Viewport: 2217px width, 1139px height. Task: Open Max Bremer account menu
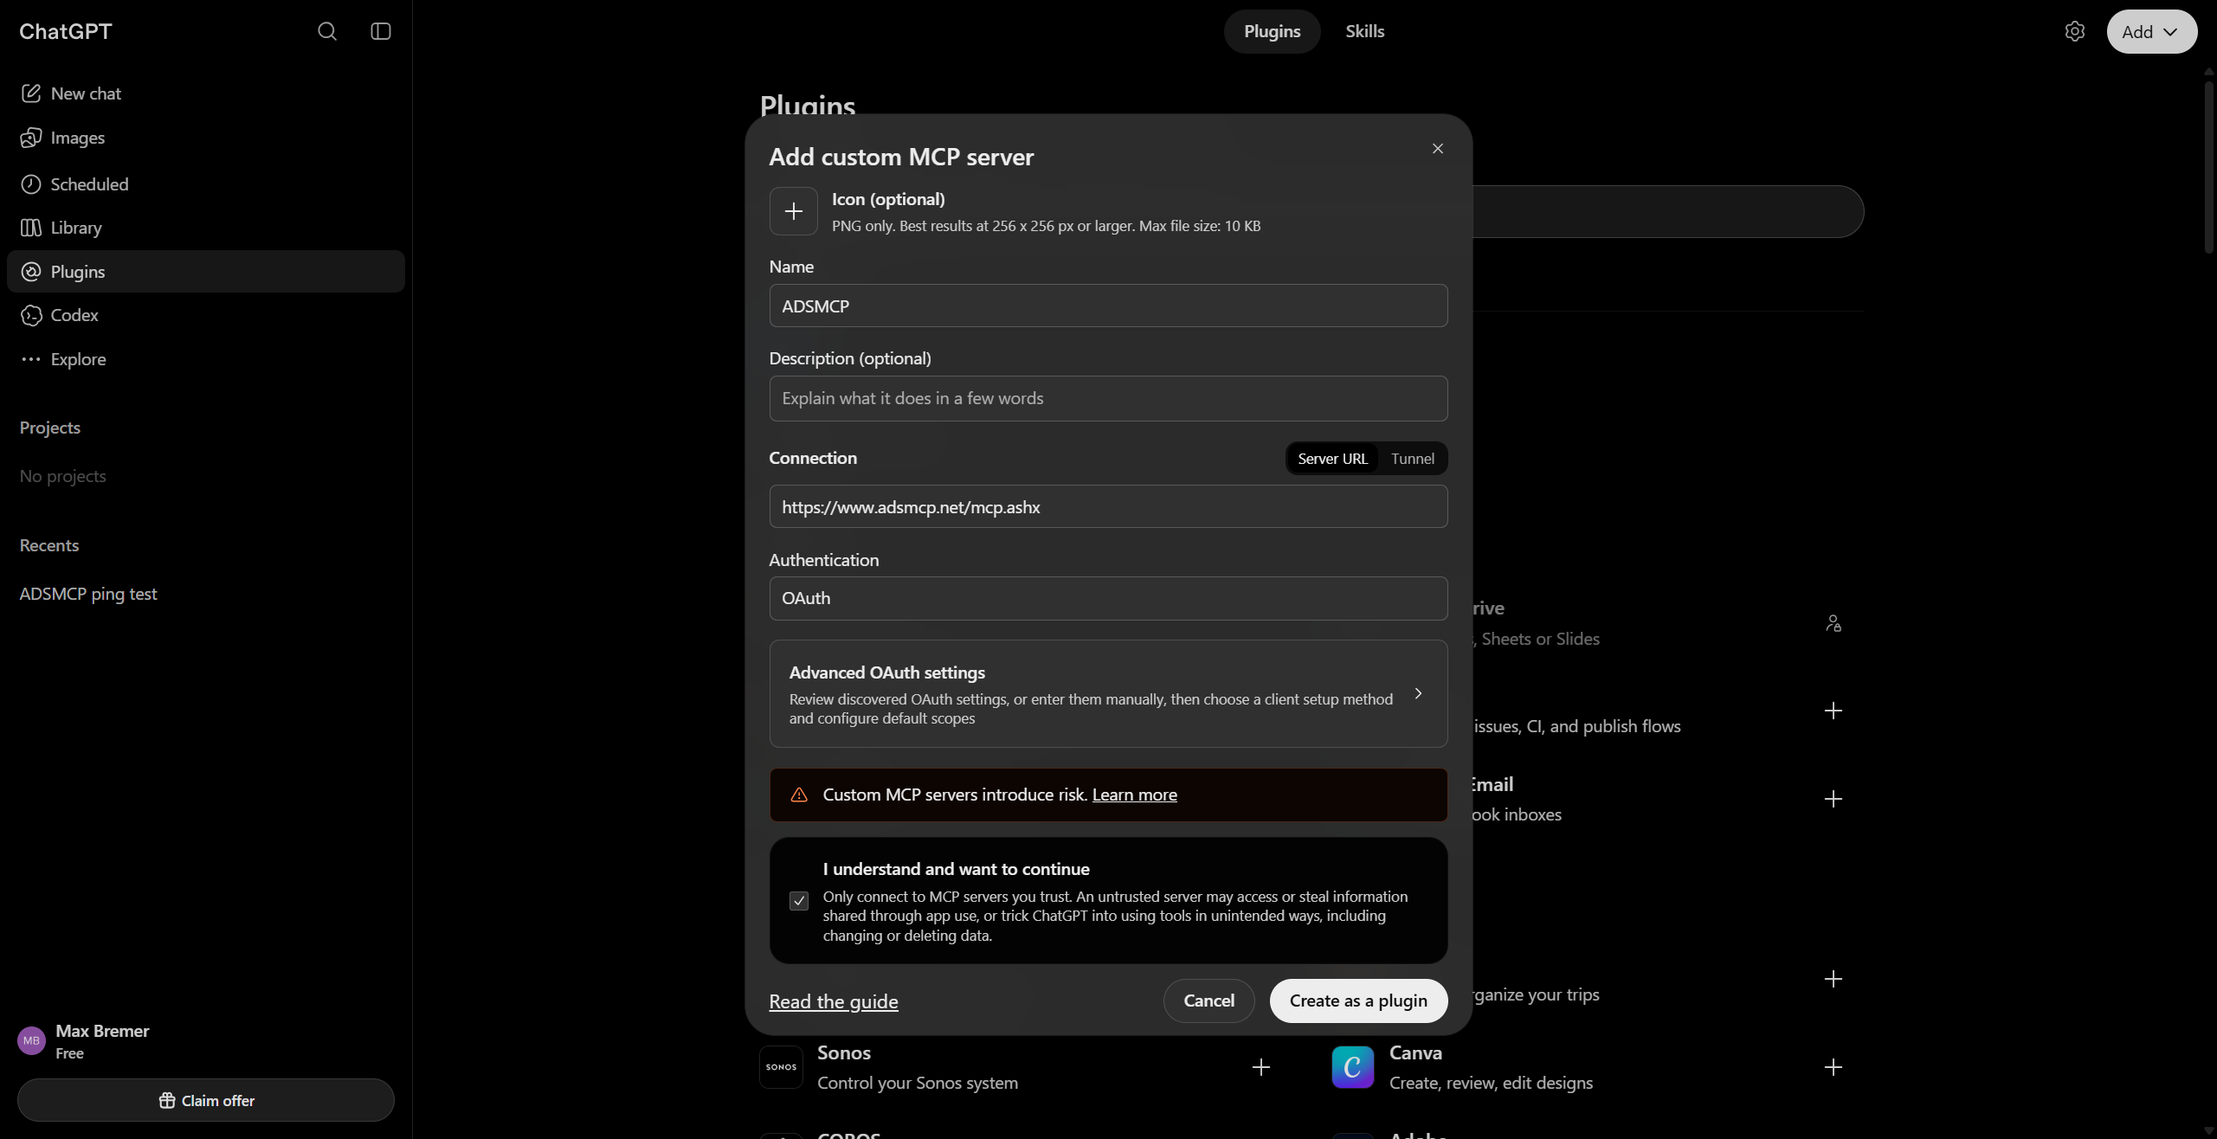click(x=205, y=1041)
